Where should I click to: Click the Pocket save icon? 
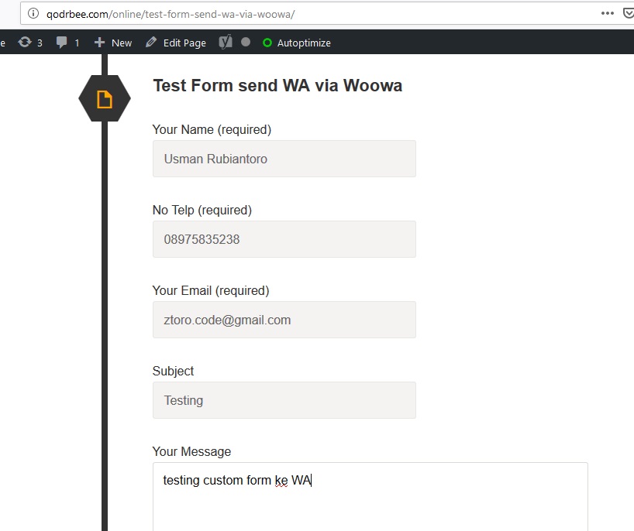(629, 14)
